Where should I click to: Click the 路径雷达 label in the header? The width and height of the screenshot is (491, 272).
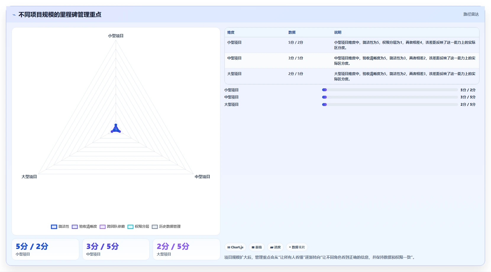471,14
